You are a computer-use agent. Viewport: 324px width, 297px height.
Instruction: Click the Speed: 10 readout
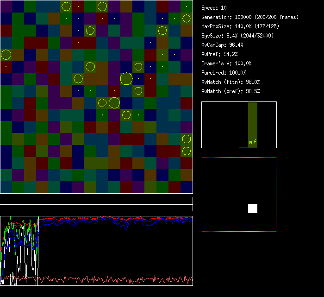click(214, 8)
